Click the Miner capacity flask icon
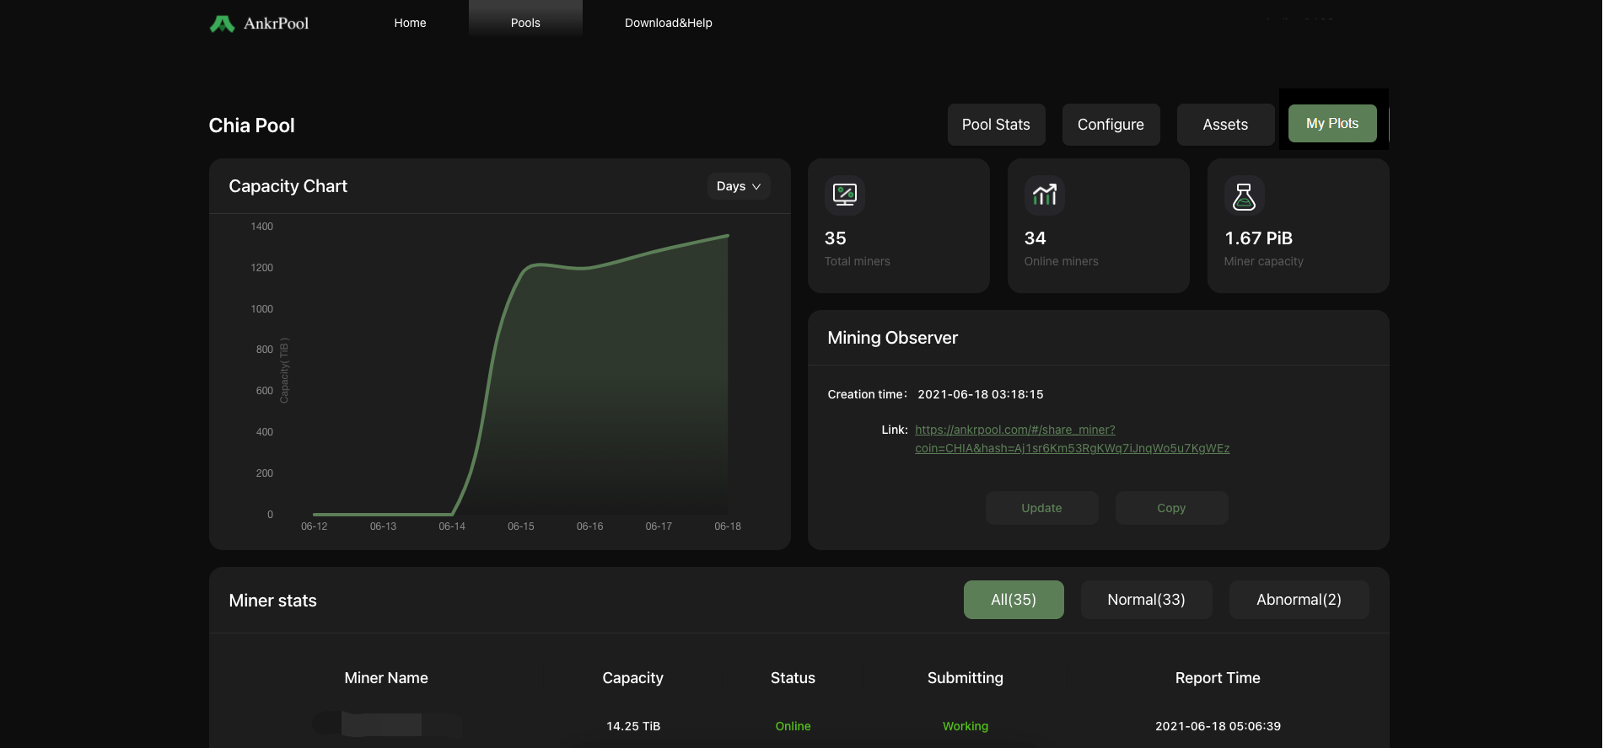 [x=1244, y=195]
